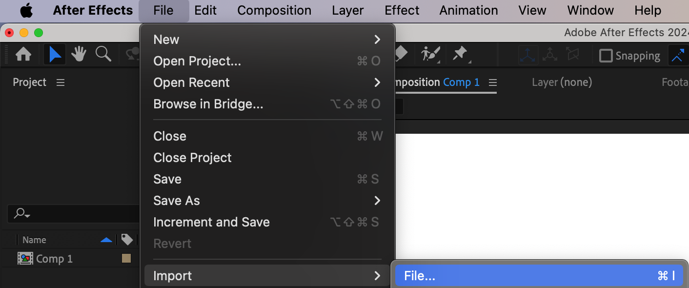This screenshot has width=689, height=288.
Task: Click the Comp 1 label color swatch
Action: coord(126,259)
